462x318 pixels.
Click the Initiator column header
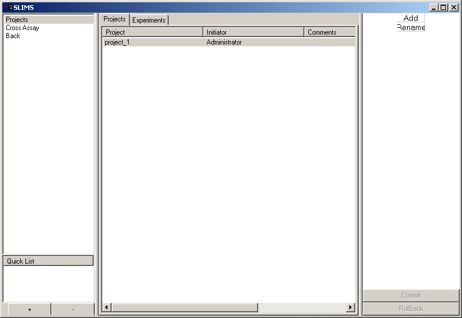pos(254,32)
